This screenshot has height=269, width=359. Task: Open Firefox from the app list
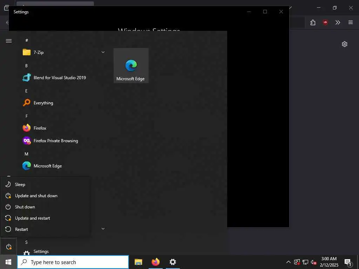point(64,128)
